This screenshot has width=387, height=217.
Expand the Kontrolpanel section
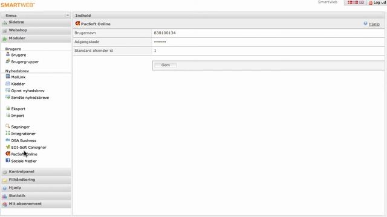tap(36, 172)
